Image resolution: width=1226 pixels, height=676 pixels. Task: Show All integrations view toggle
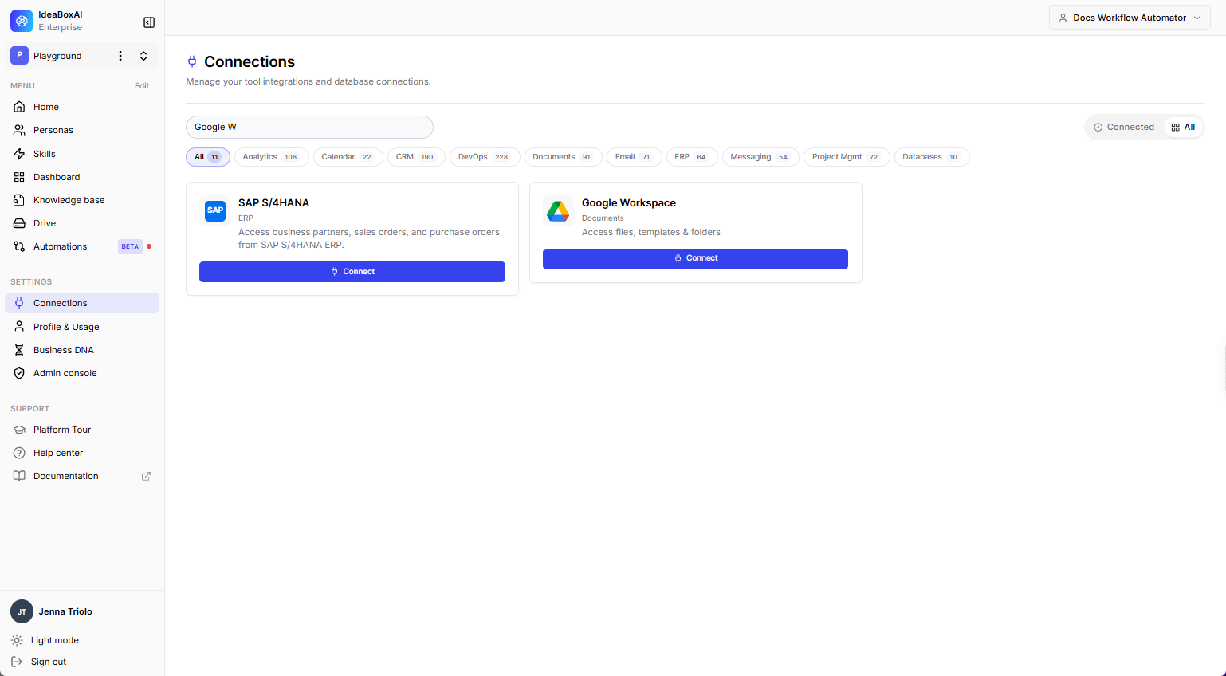point(1183,127)
